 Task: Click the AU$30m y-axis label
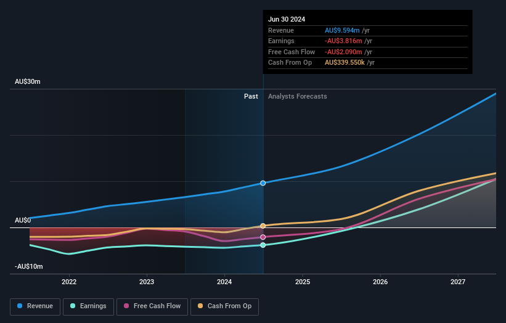pyautogui.click(x=28, y=81)
